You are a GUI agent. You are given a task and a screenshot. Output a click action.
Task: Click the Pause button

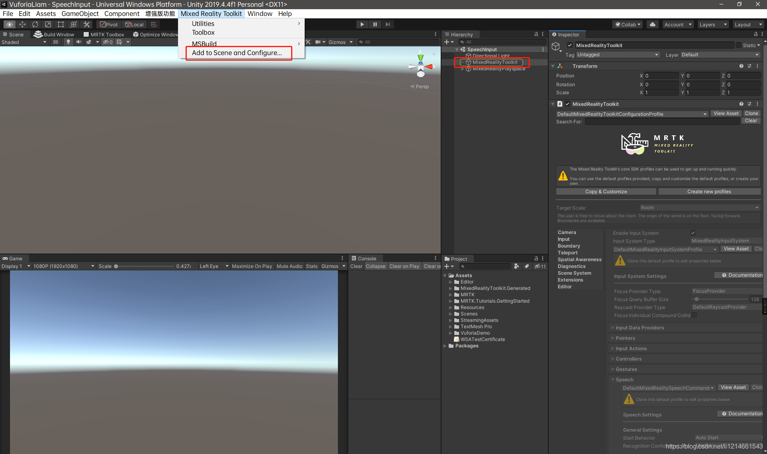coord(375,24)
